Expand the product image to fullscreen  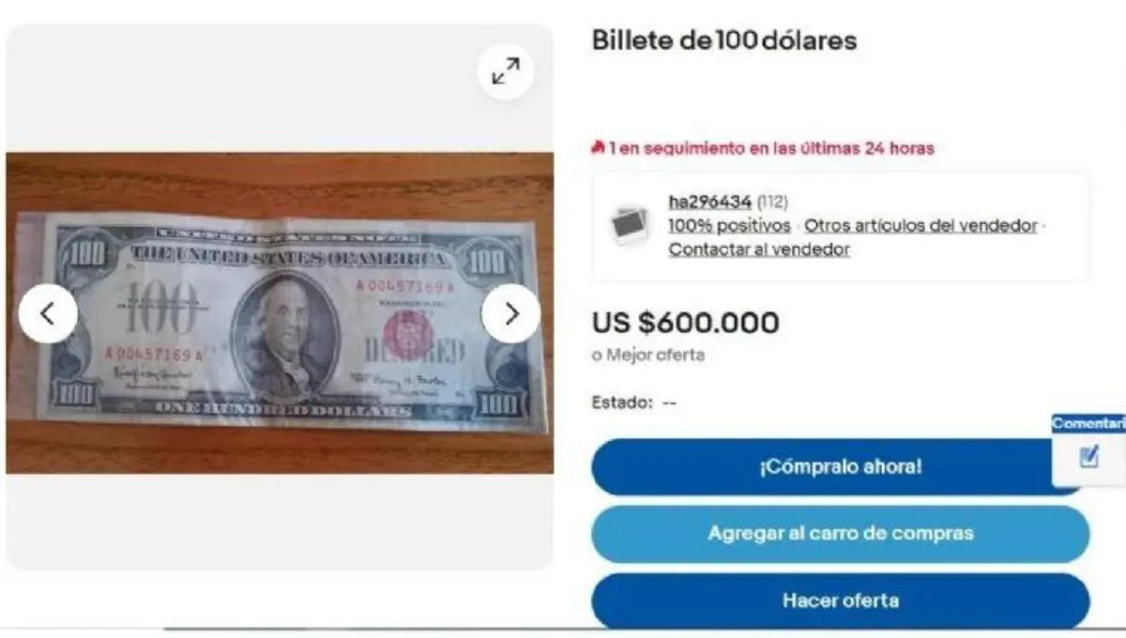click(506, 71)
